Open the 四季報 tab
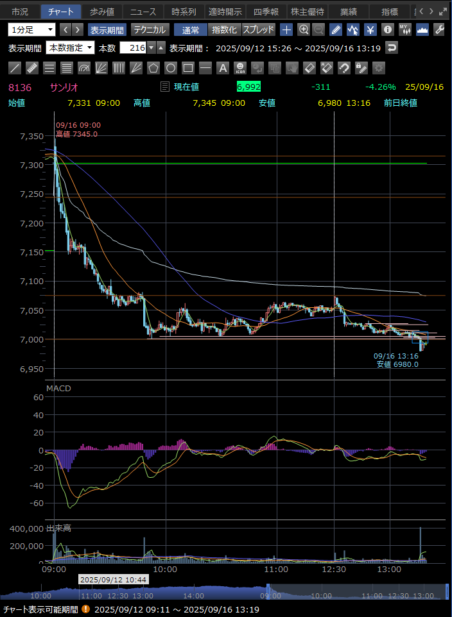452x617 pixels. point(265,12)
